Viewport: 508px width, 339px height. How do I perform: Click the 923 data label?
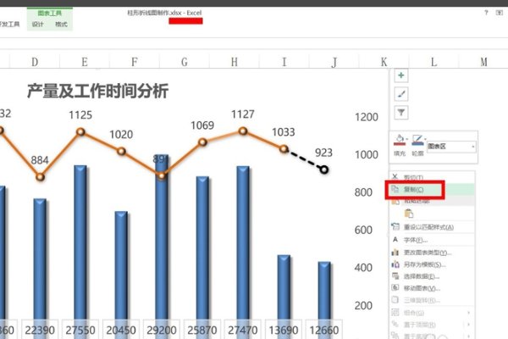[x=323, y=153]
